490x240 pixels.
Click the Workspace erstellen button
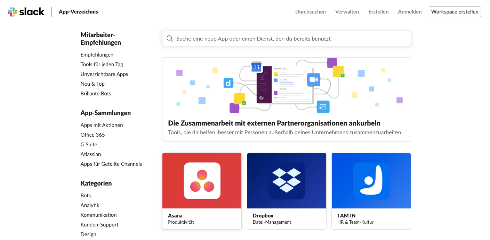click(x=455, y=11)
